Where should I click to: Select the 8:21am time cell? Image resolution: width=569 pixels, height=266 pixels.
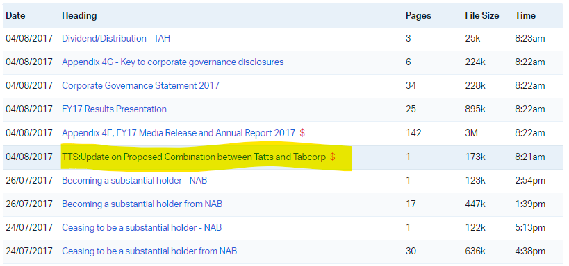click(x=530, y=157)
